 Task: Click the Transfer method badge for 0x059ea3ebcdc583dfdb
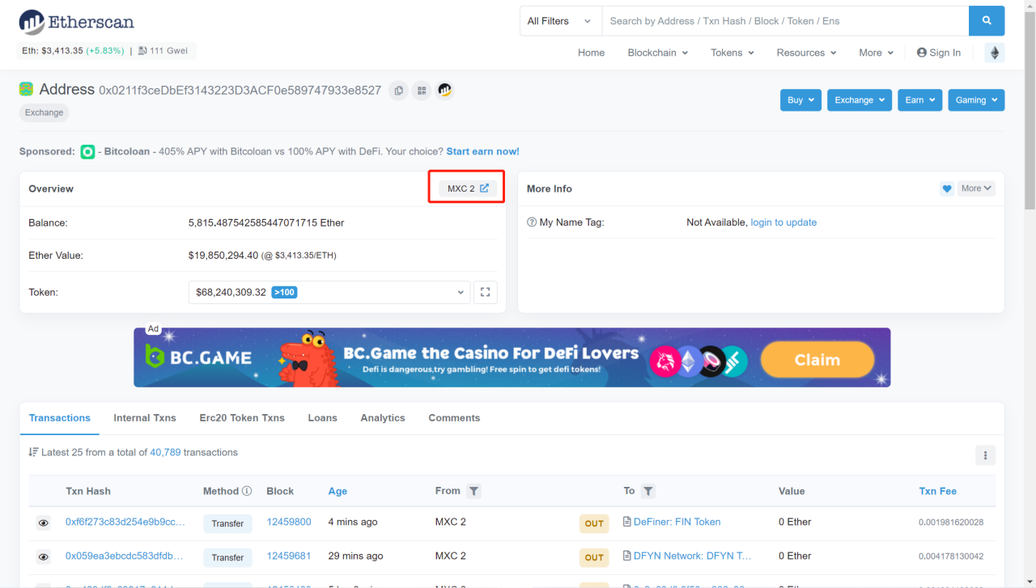pyautogui.click(x=227, y=557)
